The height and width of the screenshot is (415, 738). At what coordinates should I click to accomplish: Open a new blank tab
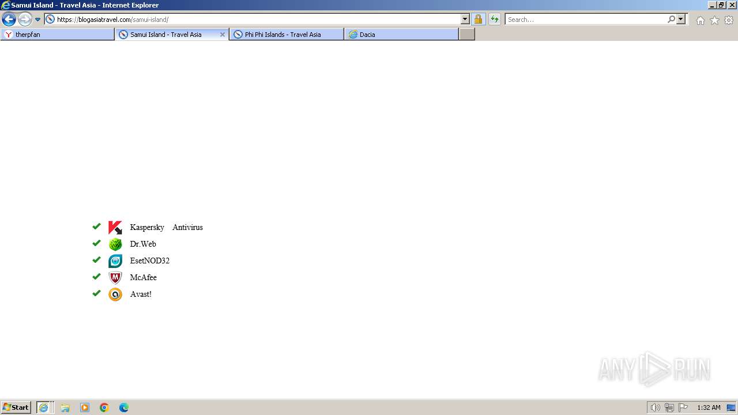tap(467, 35)
